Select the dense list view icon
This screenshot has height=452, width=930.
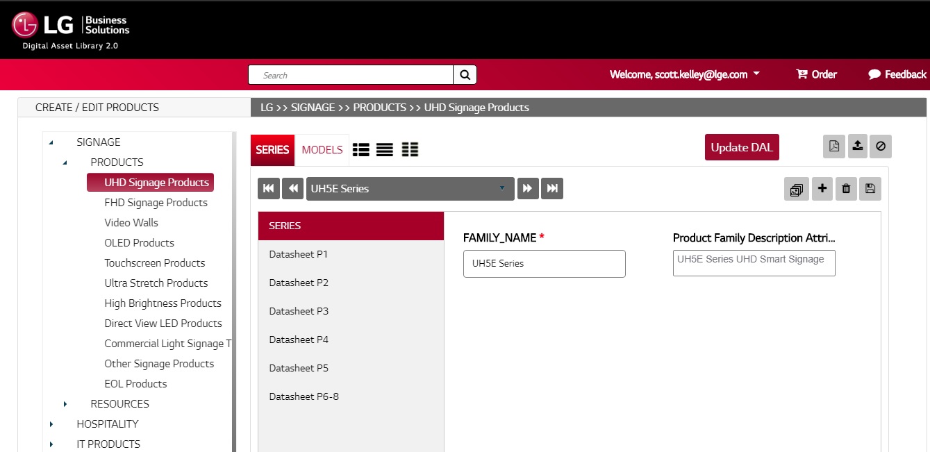385,149
